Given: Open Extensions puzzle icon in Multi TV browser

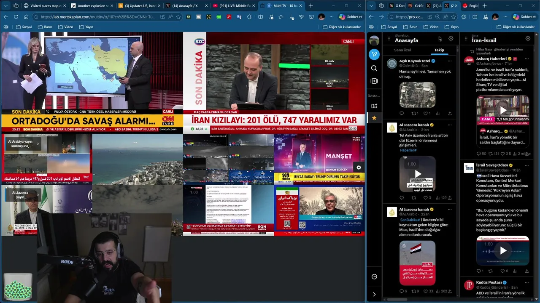Looking at the screenshot, I should (x=249, y=17).
